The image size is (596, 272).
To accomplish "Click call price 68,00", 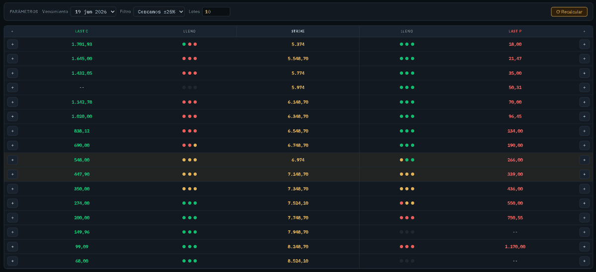I will pos(81,261).
